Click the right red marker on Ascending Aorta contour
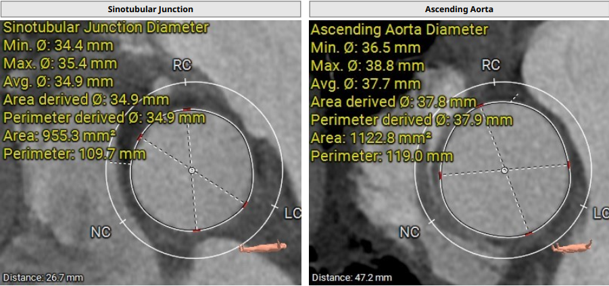The width and height of the screenshot is (609, 286). [x=568, y=164]
